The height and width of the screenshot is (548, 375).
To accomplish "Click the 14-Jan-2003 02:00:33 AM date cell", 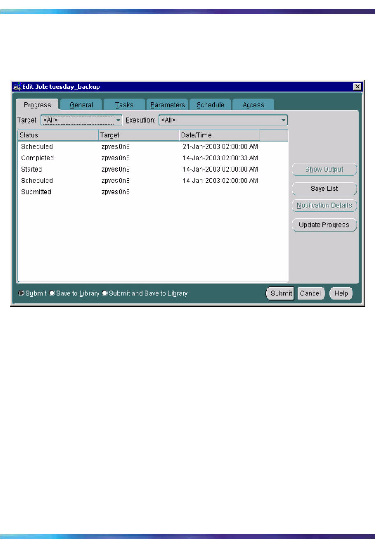I will (220, 158).
